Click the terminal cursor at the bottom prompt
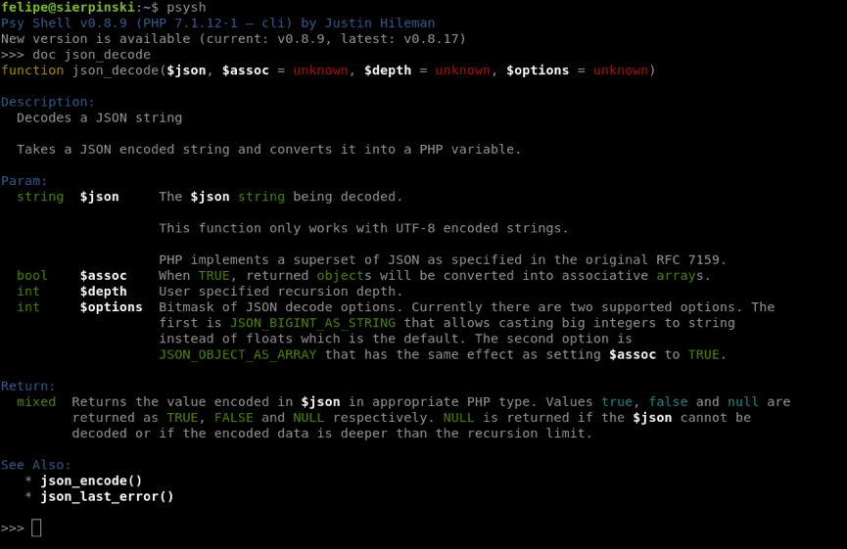This screenshot has width=847, height=549. click(x=36, y=527)
